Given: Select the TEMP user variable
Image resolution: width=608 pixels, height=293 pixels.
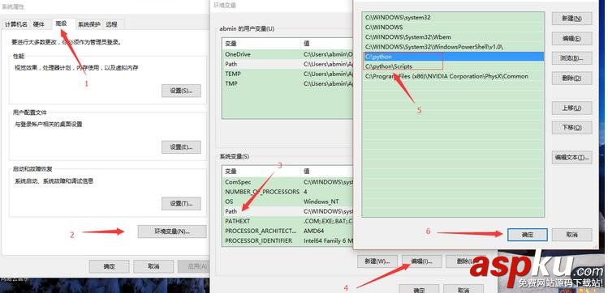Looking at the screenshot, I should coord(287,74).
